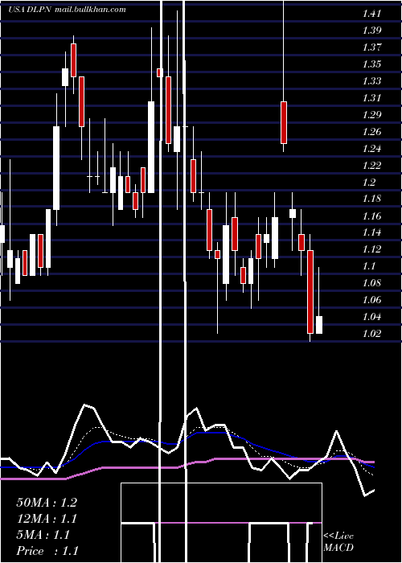Click the small white candle near 1.18

point(293,213)
